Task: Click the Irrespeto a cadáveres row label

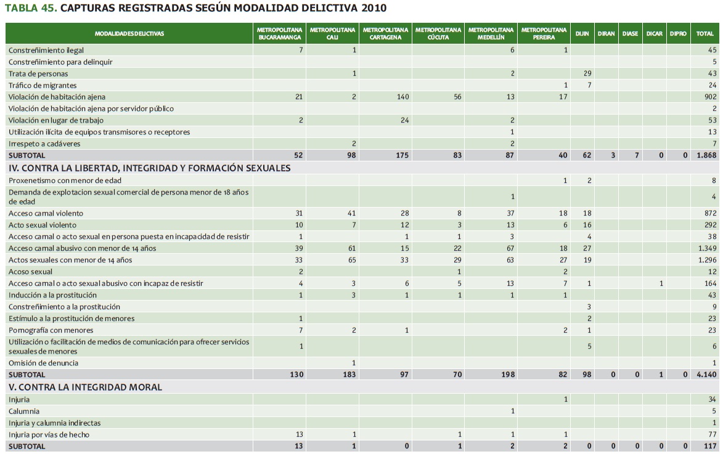Action: coord(44,144)
